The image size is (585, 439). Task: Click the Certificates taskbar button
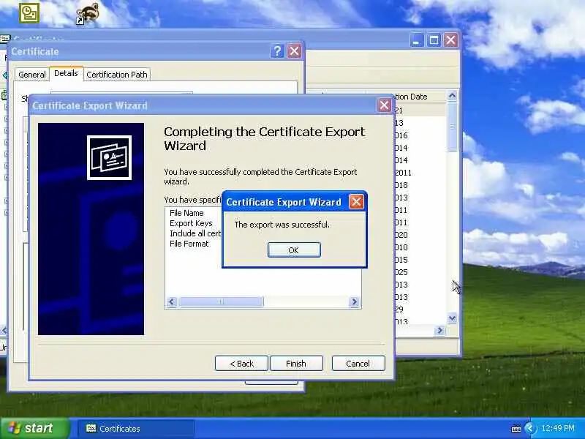click(136, 429)
